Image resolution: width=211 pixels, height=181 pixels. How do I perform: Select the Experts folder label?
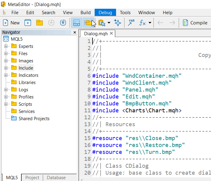[26, 46]
